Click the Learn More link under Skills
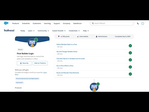The height and width of the screenshot is (112, 149). (x=45, y=72)
